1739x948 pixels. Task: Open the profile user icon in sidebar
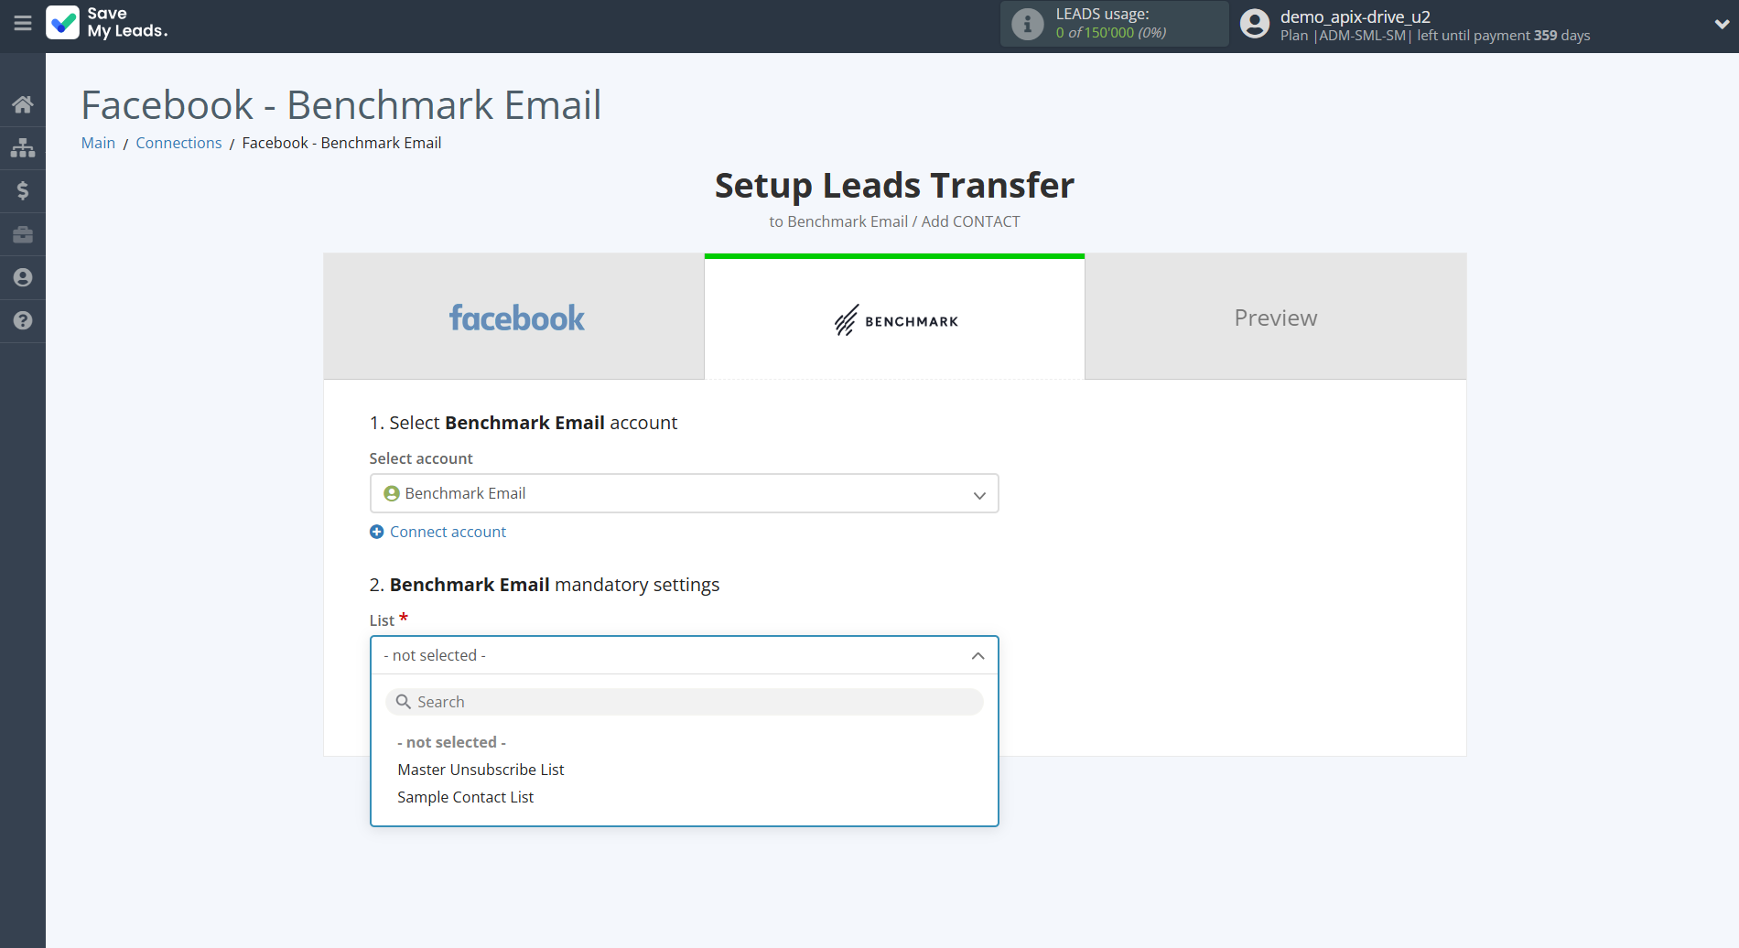(23, 277)
